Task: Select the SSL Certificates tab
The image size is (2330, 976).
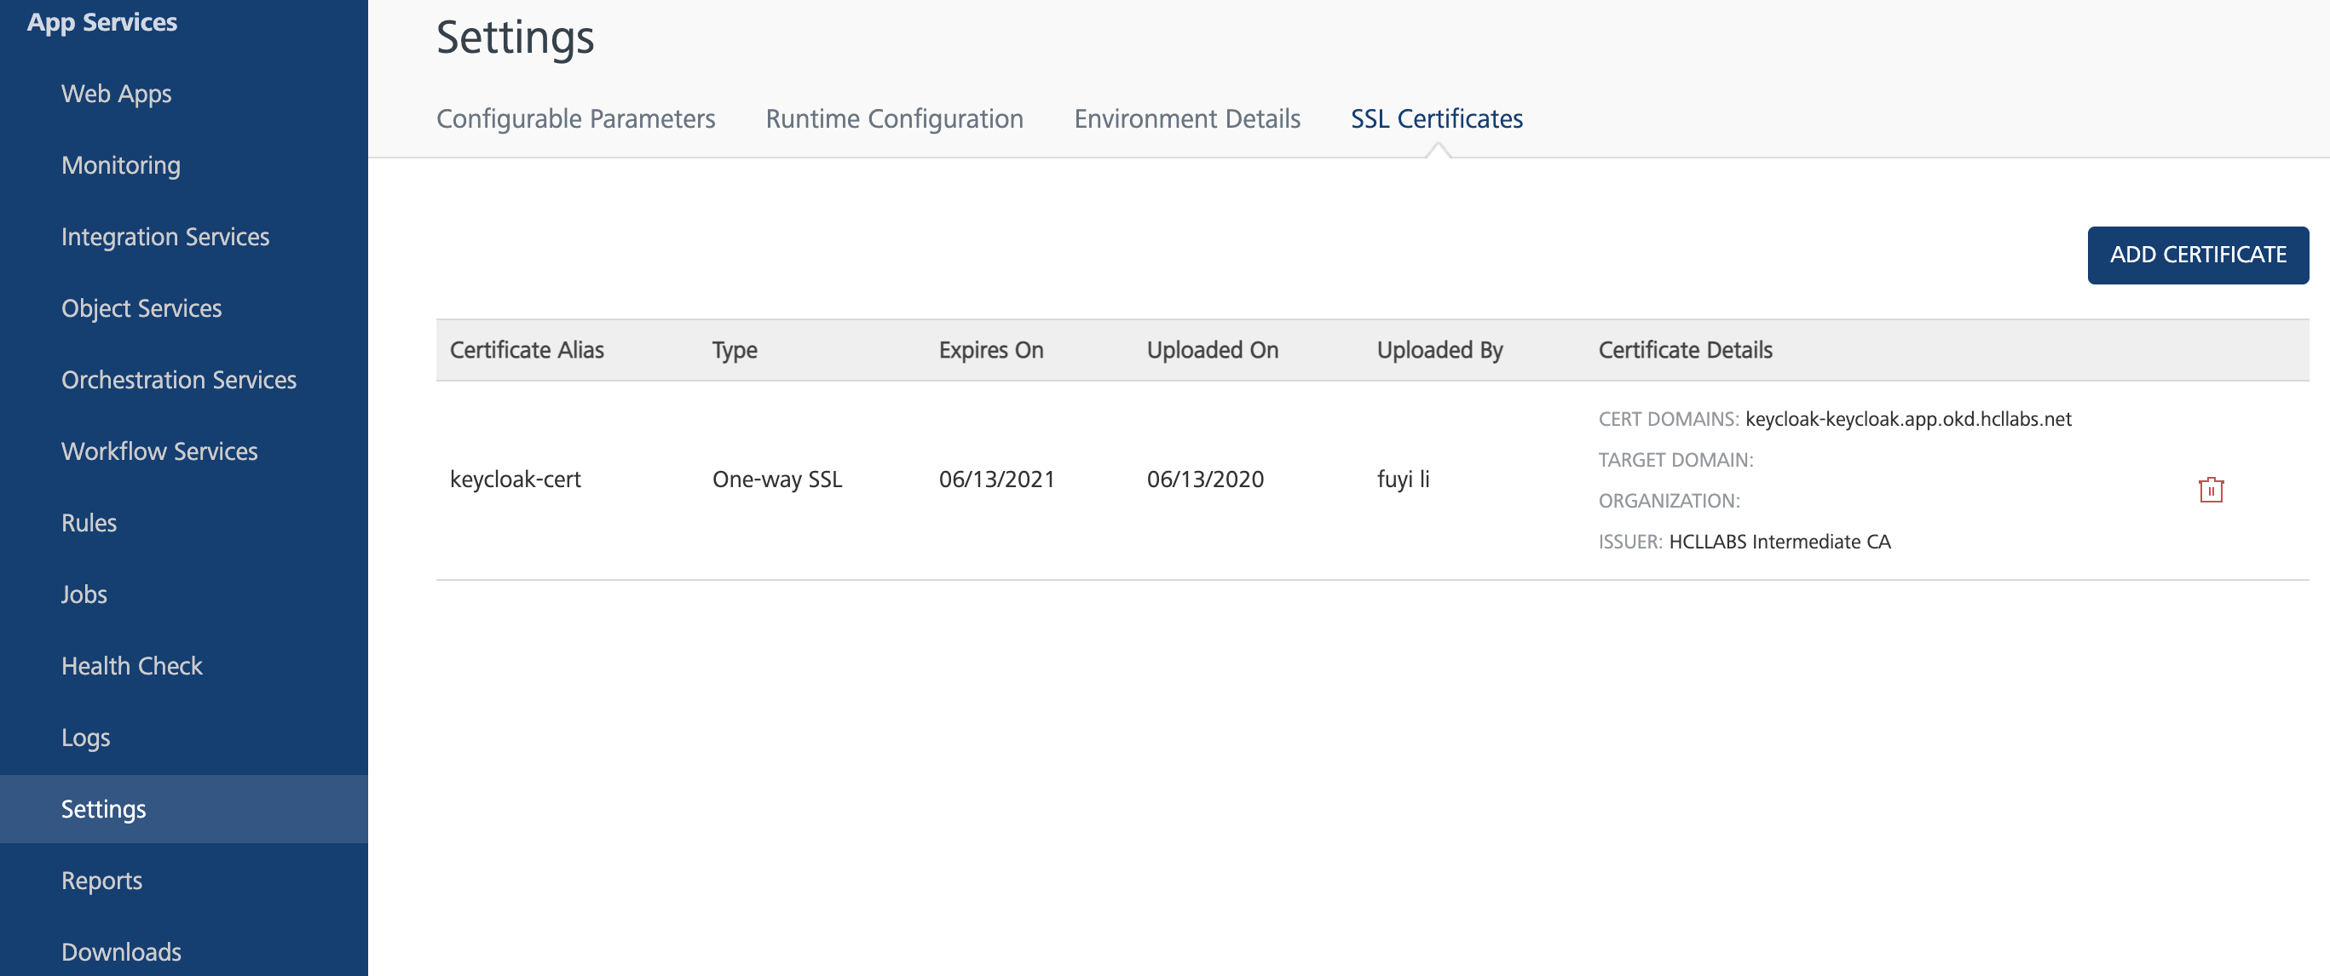Action: click(x=1435, y=118)
